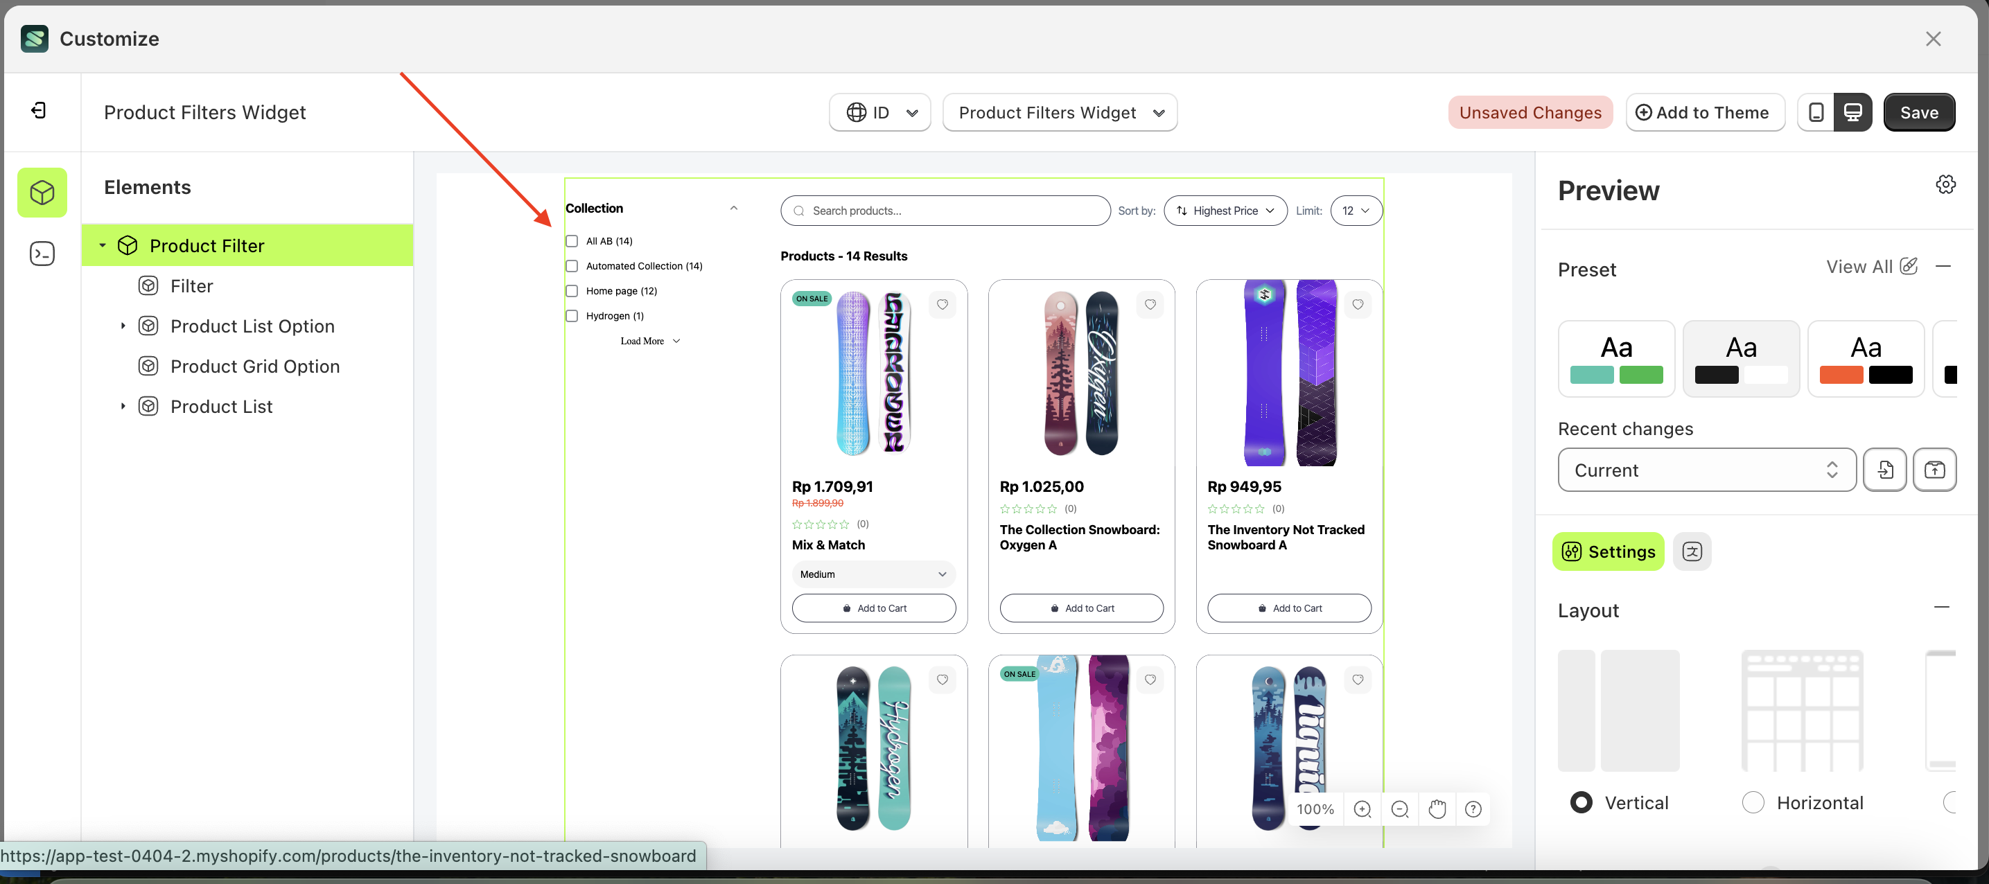Screen dimensions: 1989x884
Task: Click the Search products input field
Action: 945,210
